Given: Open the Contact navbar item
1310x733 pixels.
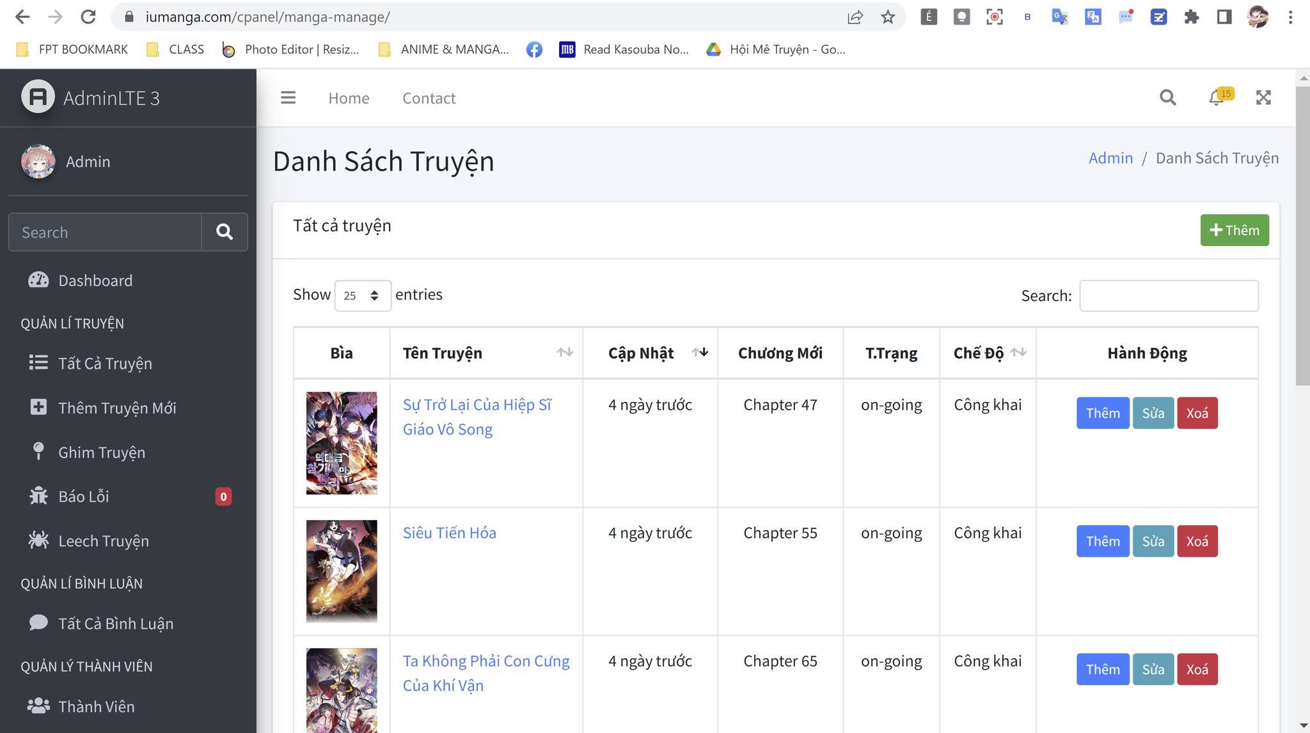Looking at the screenshot, I should tap(429, 98).
